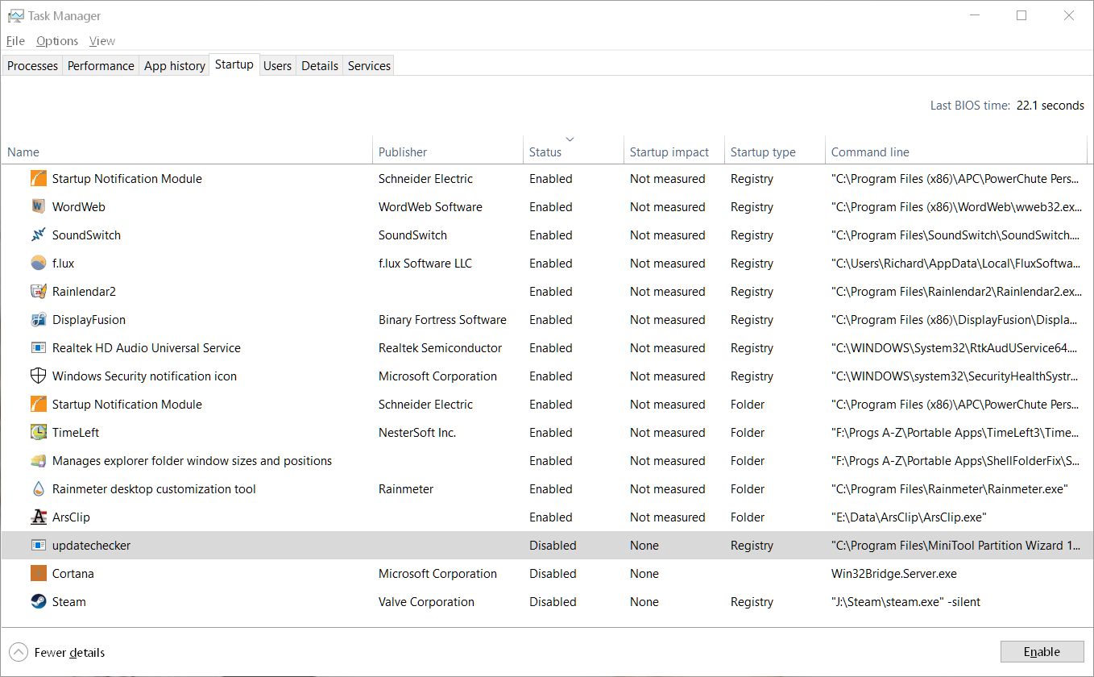Click the Folder startup type of TimeLeft
Viewport: 1094px width, 677px height.
click(x=748, y=433)
